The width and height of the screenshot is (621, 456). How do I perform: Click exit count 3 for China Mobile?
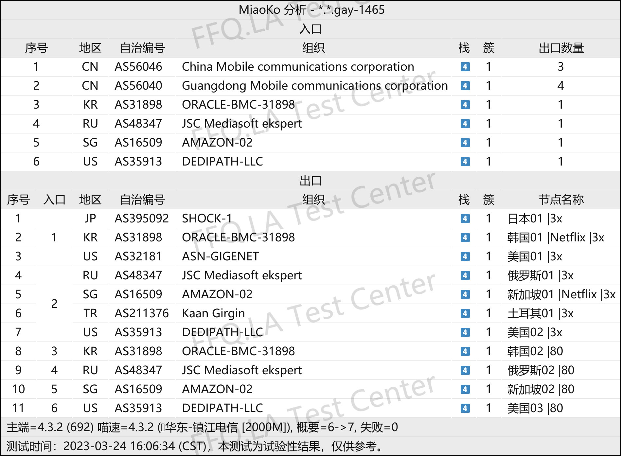click(561, 67)
